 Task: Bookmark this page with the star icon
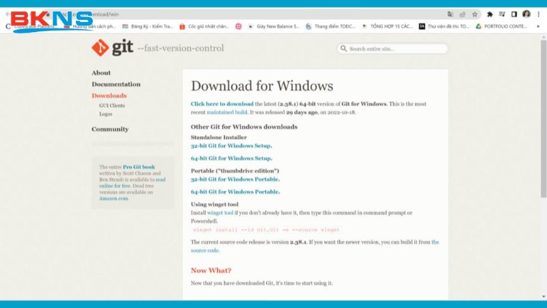475,14
